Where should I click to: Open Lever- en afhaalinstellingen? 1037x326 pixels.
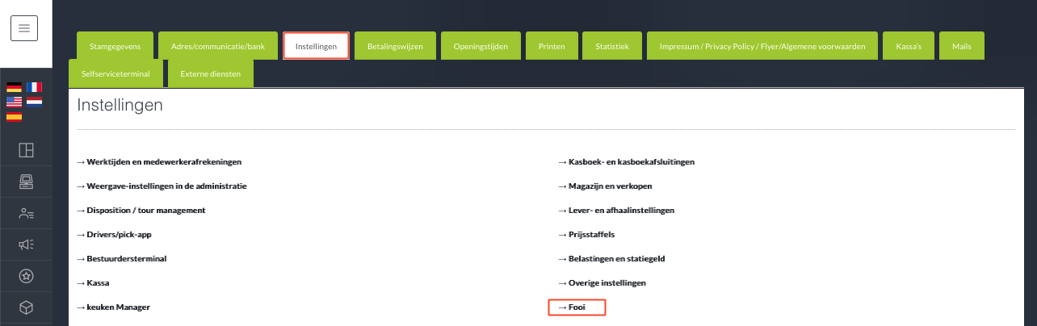coord(615,210)
